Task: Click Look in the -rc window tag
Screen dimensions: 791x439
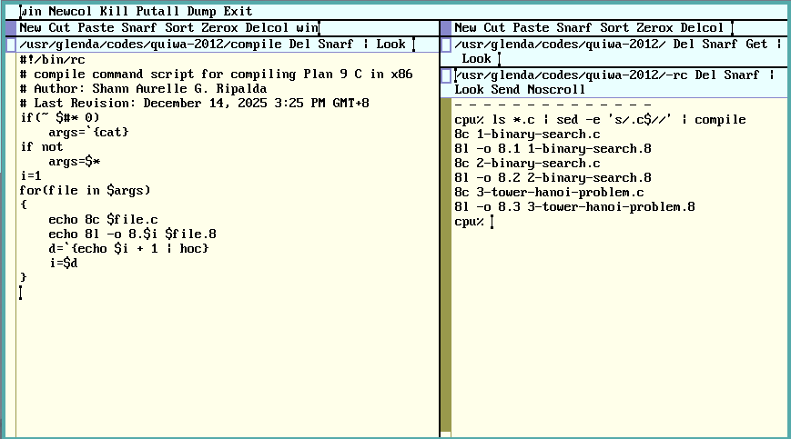Action: tap(469, 90)
